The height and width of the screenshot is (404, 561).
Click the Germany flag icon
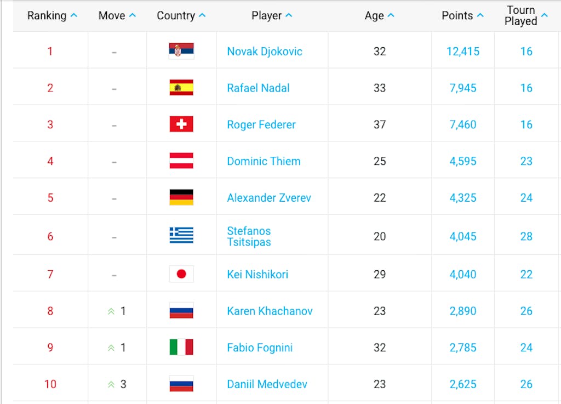[x=181, y=197]
